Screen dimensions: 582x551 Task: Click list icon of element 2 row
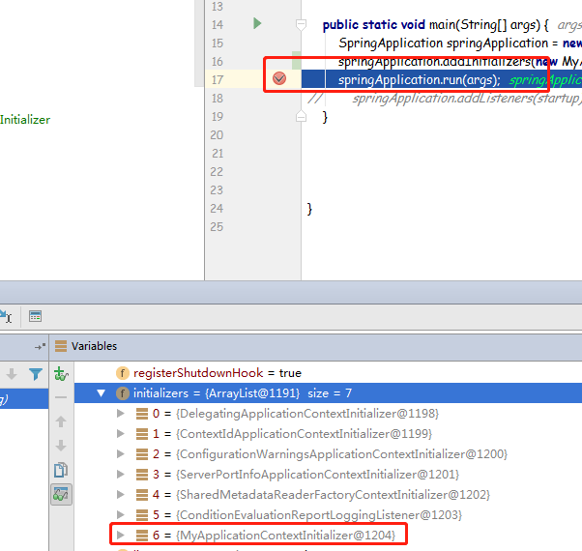142,453
